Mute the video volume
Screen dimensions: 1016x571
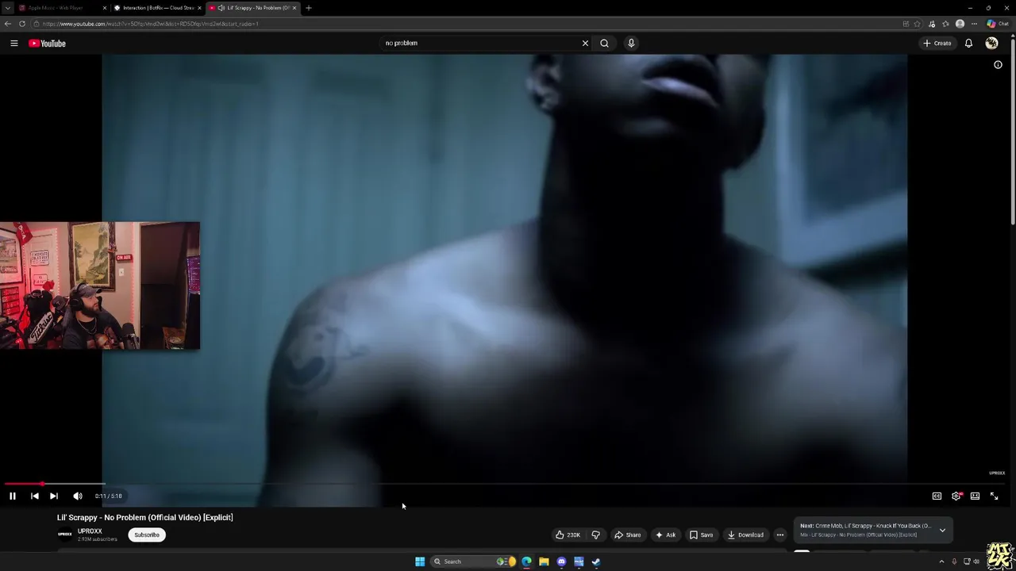(x=77, y=496)
